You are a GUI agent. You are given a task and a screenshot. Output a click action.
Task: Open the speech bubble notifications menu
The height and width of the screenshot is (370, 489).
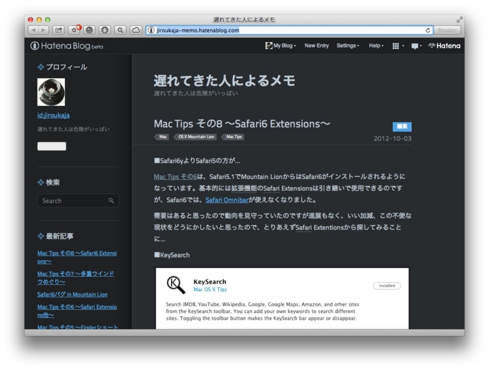pos(416,46)
